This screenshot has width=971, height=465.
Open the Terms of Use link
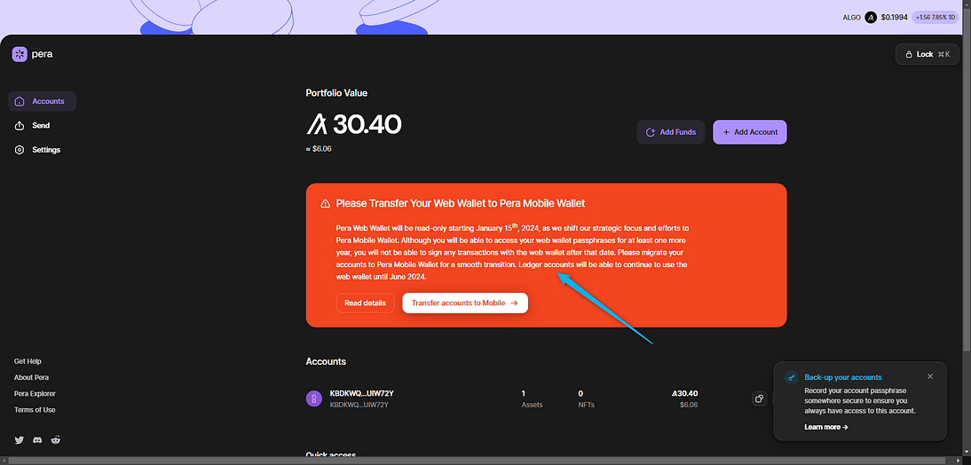(35, 409)
